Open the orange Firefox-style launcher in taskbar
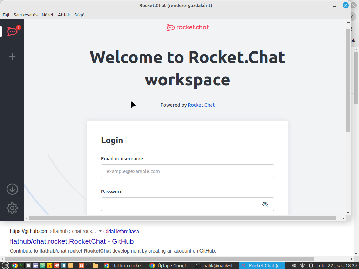Screen dimensions: 359x269 (81, 265)
